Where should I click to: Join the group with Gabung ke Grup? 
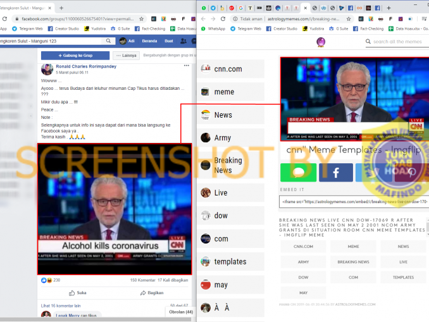[75, 56]
